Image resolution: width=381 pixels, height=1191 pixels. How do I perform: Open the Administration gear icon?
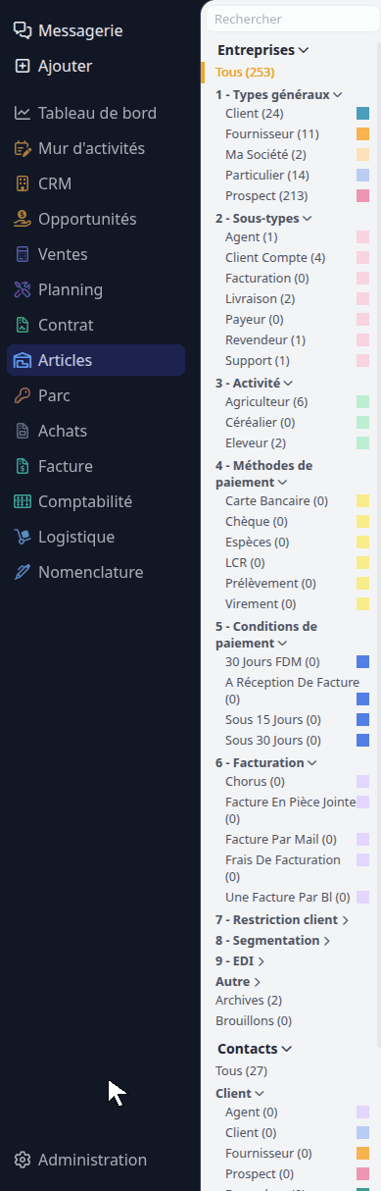[x=23, y=1160]
